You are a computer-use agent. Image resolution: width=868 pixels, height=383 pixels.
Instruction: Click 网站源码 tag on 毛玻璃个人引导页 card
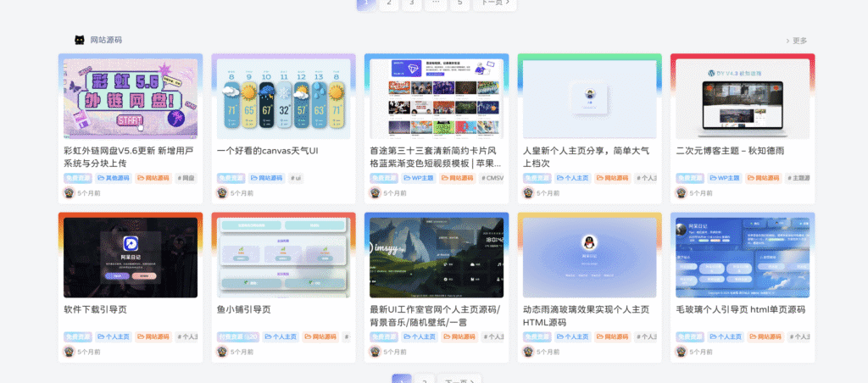point(765,336)
